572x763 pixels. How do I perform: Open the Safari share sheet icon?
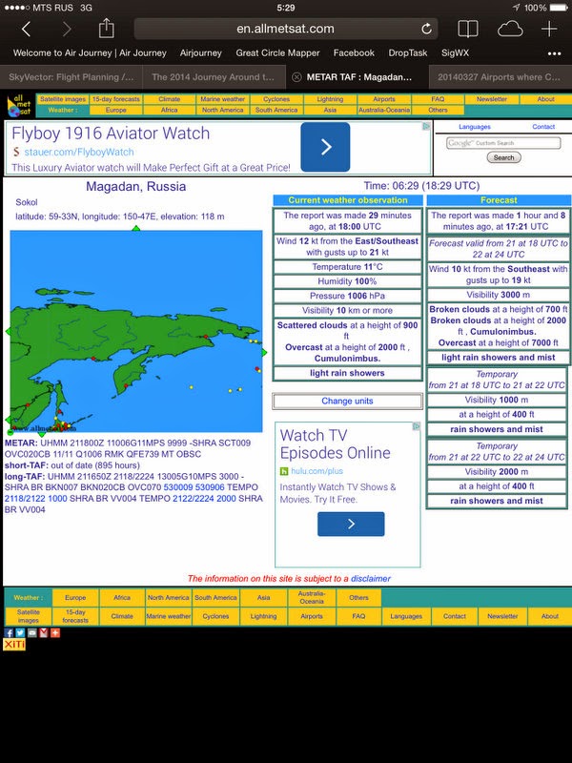107,29
